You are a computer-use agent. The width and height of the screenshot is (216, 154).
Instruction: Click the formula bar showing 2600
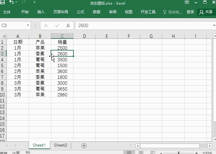pyautogui.click(x=143, y=26)
